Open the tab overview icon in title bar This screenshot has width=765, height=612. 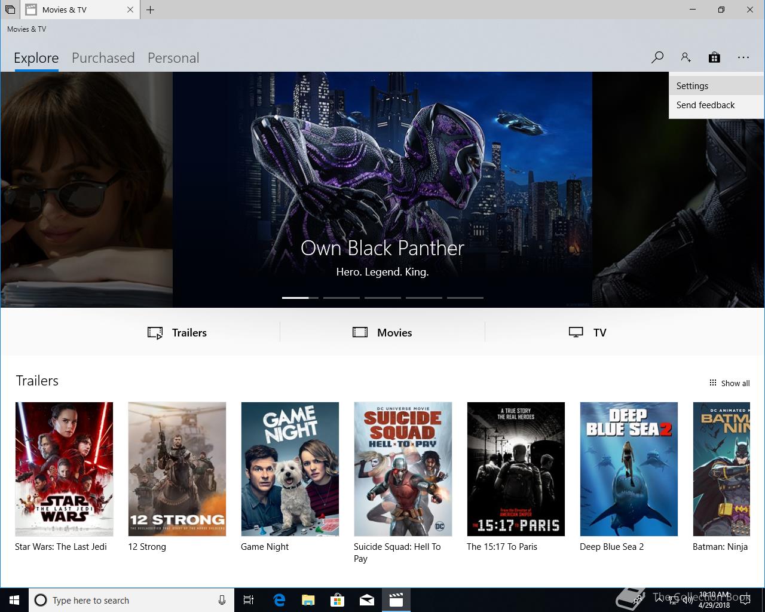pos(10,10)
